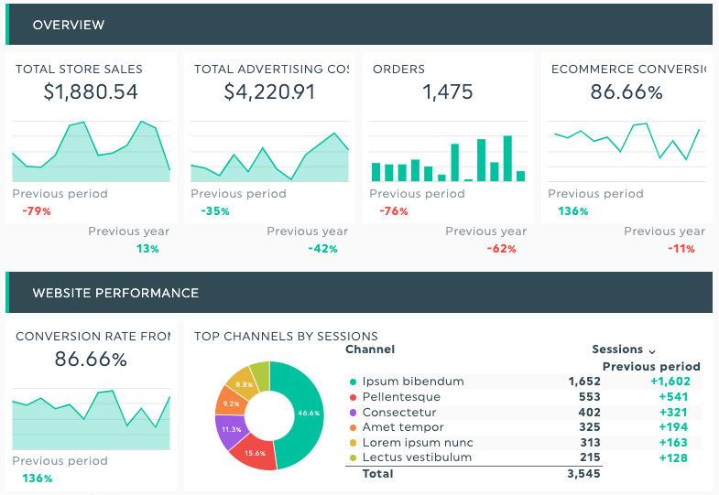Click the Top Channels by Sessions title

tap(286, 336)
